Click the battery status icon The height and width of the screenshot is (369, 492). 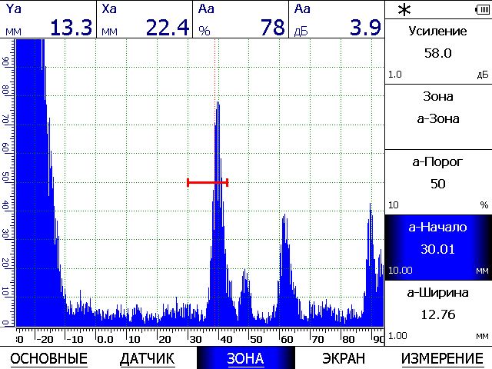coord(483,10)
